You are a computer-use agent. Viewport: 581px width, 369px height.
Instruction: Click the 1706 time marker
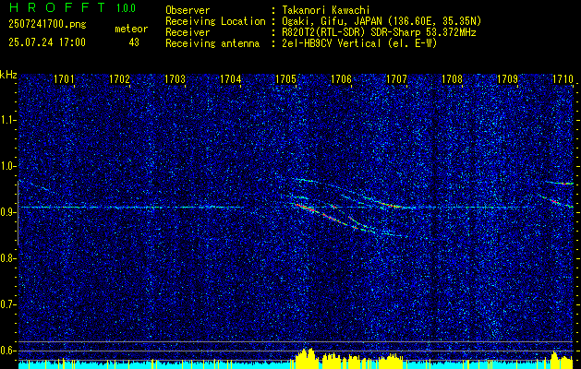click(x=341, y=79)
